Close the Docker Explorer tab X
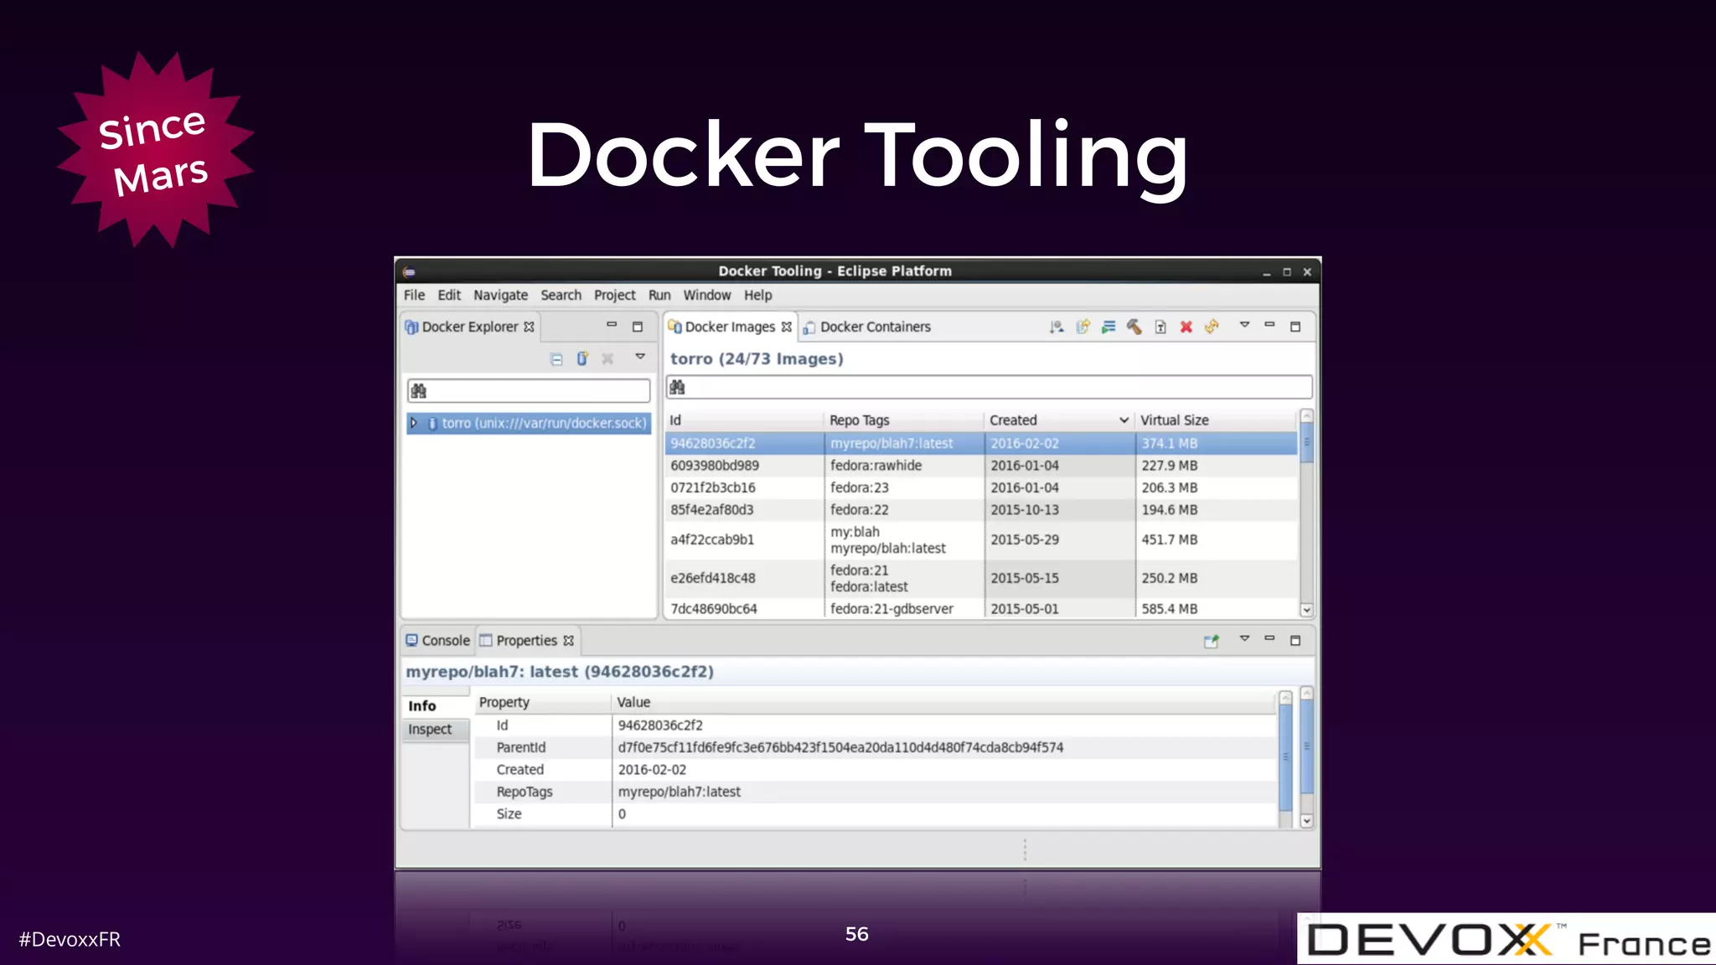This screenshot has width=1716, height=965. 529,327
